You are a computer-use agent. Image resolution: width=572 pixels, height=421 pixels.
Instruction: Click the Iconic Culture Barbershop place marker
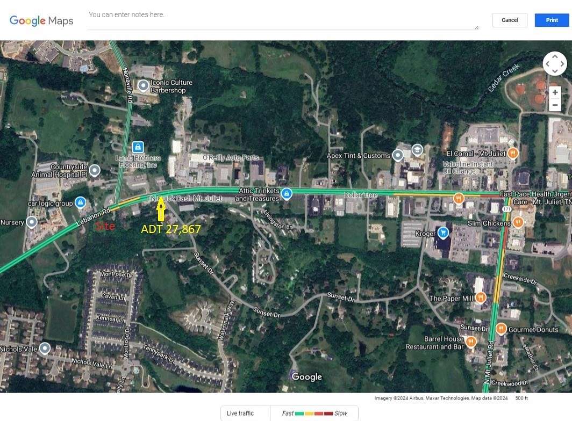tap(143, 85)
